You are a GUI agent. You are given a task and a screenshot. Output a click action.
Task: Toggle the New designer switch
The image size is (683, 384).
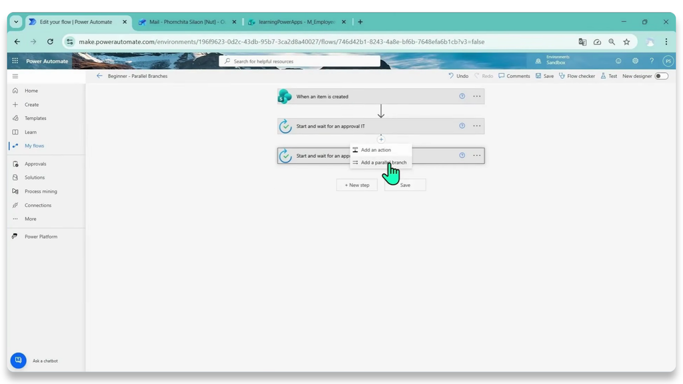pos(661,76)
